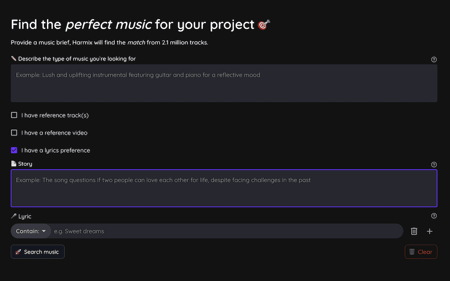Click the dropdown arrow on the Contain selector

point(44,231)
